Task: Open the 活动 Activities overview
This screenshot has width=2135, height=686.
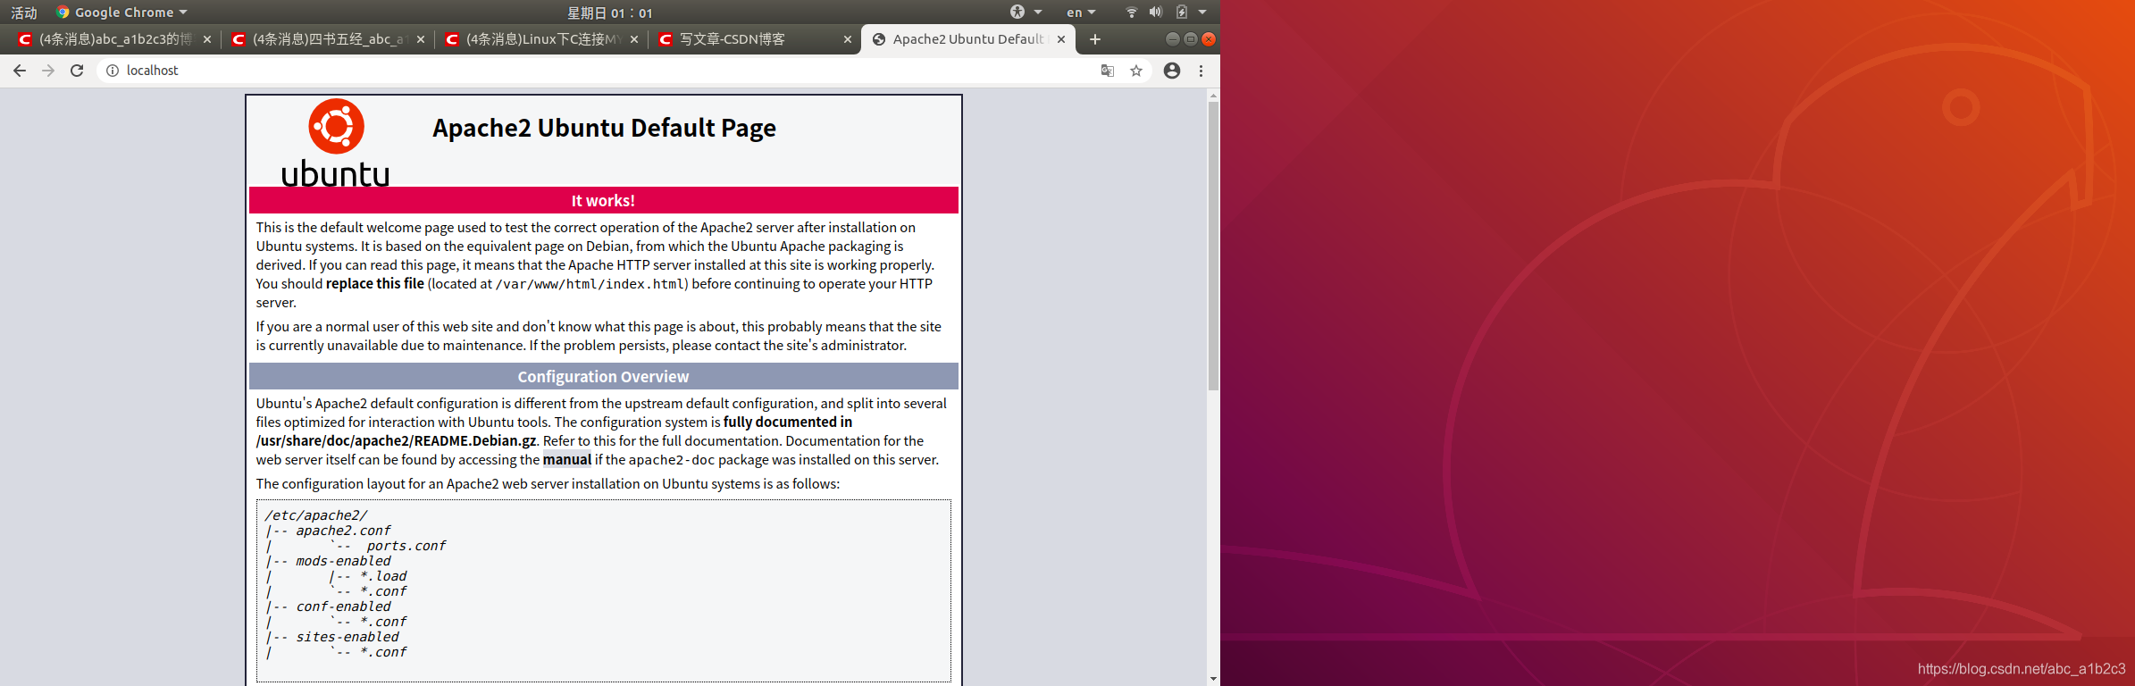Action: click(24, 13)
